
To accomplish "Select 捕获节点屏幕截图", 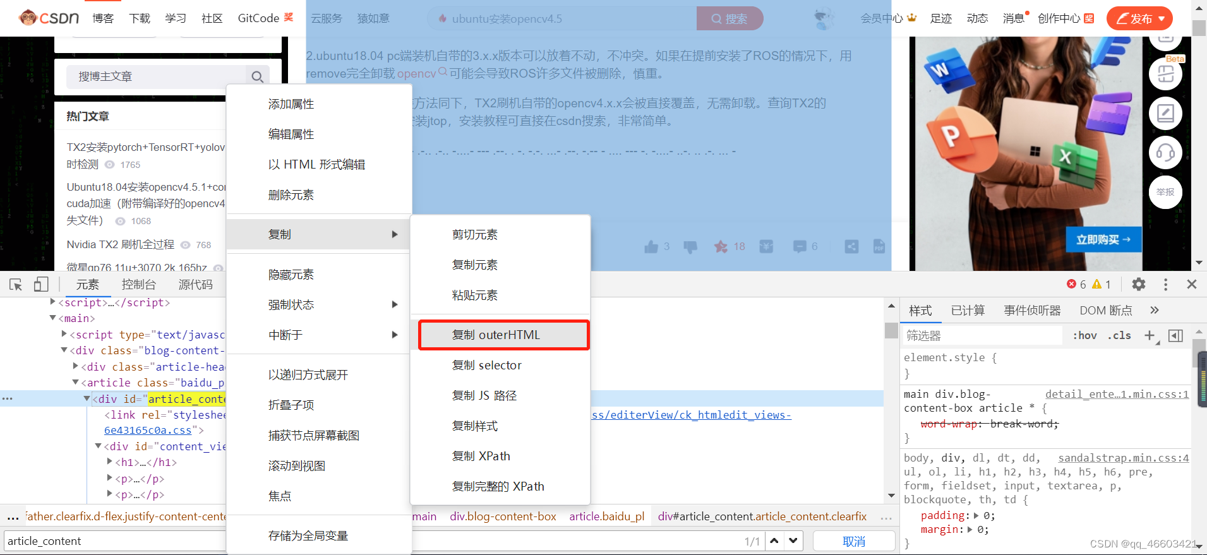I will [319, 435].
